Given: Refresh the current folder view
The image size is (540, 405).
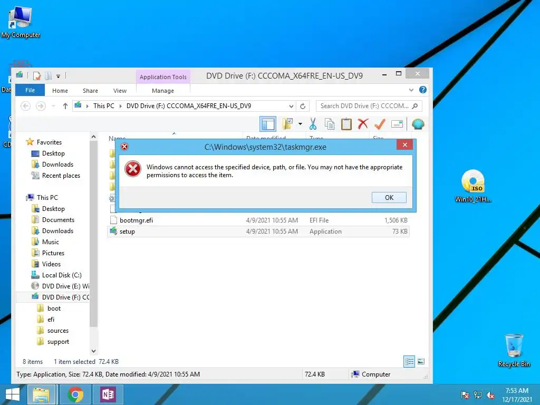Looking at the screenshot, I should pyautogui.click(x=303, y=106).
